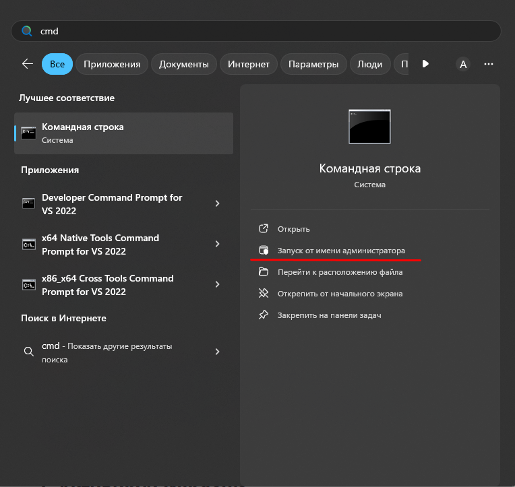Screen dimensions: 515x487
Task: Click Открыть in the details pane
Action: [x=293, y=229]
